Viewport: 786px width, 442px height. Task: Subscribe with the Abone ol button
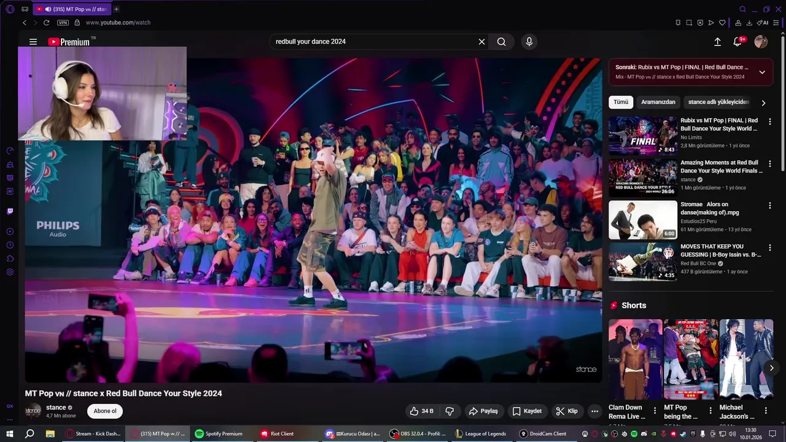(x=105, y=411)
